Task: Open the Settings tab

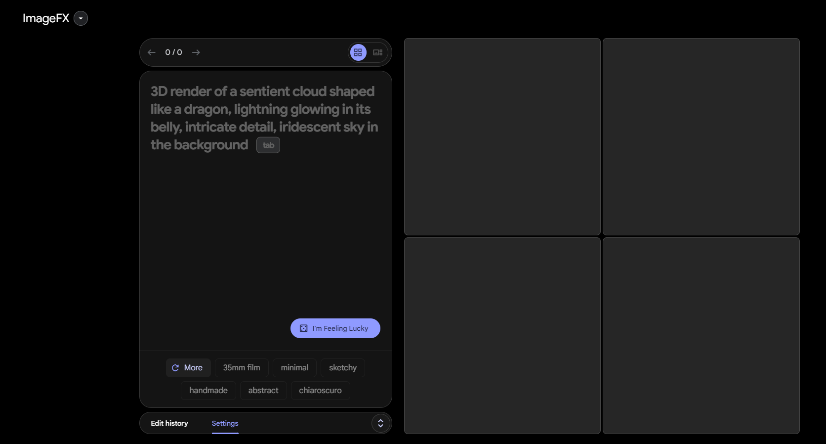Action: click(x=225, y=423)
